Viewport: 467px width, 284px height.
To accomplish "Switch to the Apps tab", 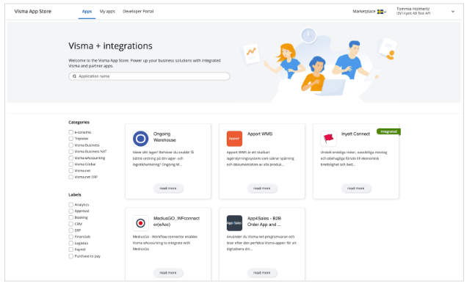I will pyautogui.click(x=87, y=12).
